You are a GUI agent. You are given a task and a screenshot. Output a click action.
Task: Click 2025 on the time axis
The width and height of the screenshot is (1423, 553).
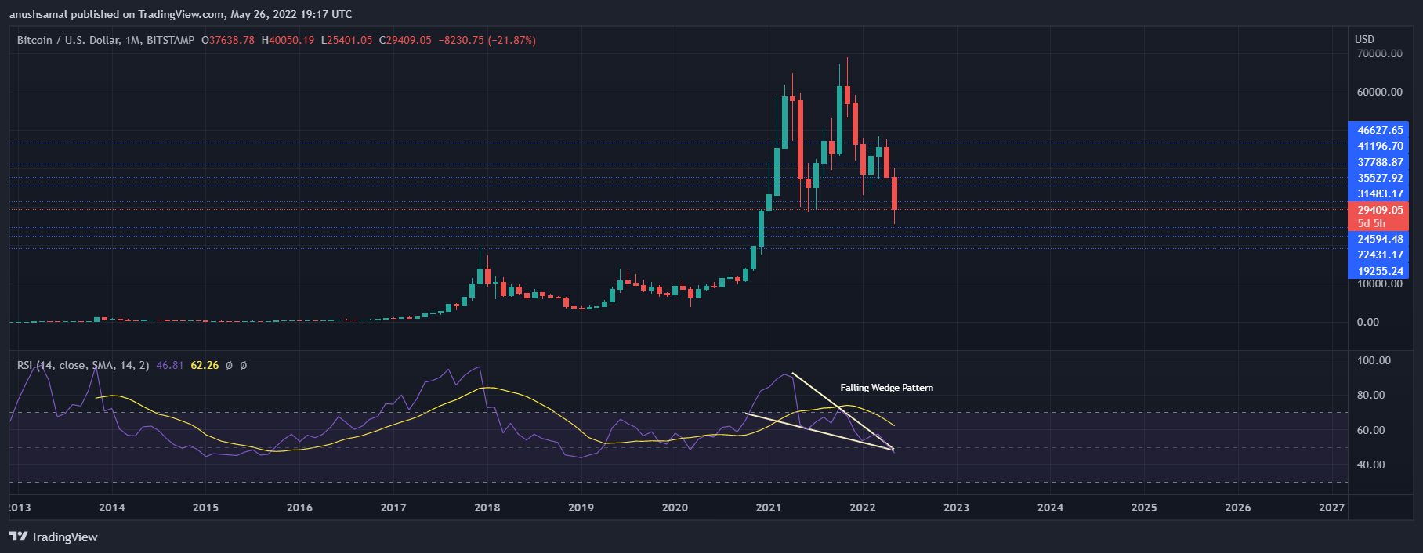click(x=1144, y=508)
